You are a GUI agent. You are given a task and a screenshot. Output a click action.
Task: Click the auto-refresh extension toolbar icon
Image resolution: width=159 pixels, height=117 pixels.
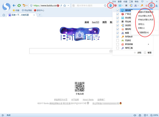click(120, 5)
